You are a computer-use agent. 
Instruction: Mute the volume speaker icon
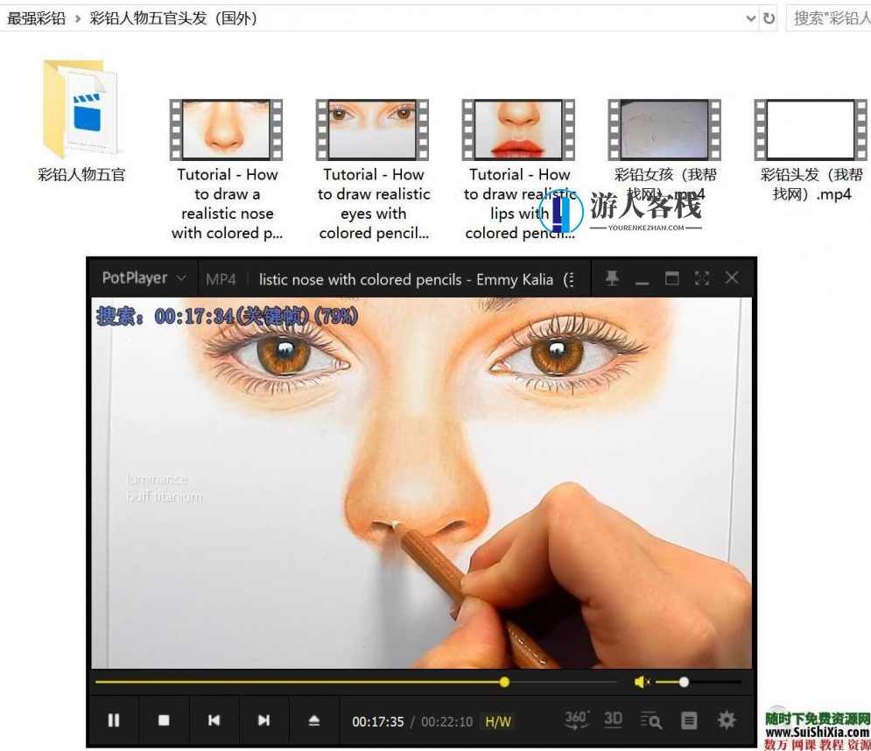point(642,682)
